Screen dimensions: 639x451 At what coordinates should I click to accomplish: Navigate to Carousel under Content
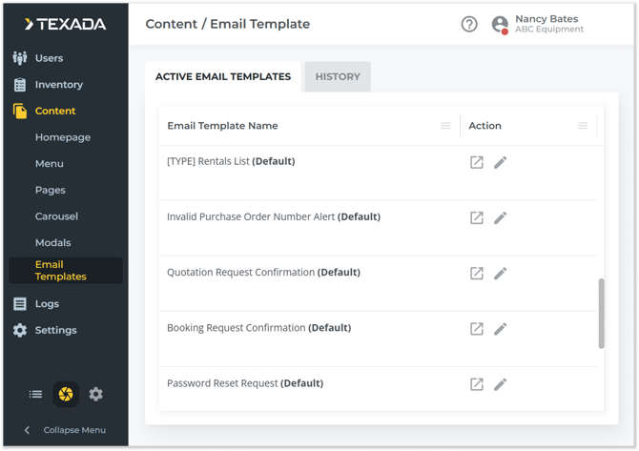point(56,216)
